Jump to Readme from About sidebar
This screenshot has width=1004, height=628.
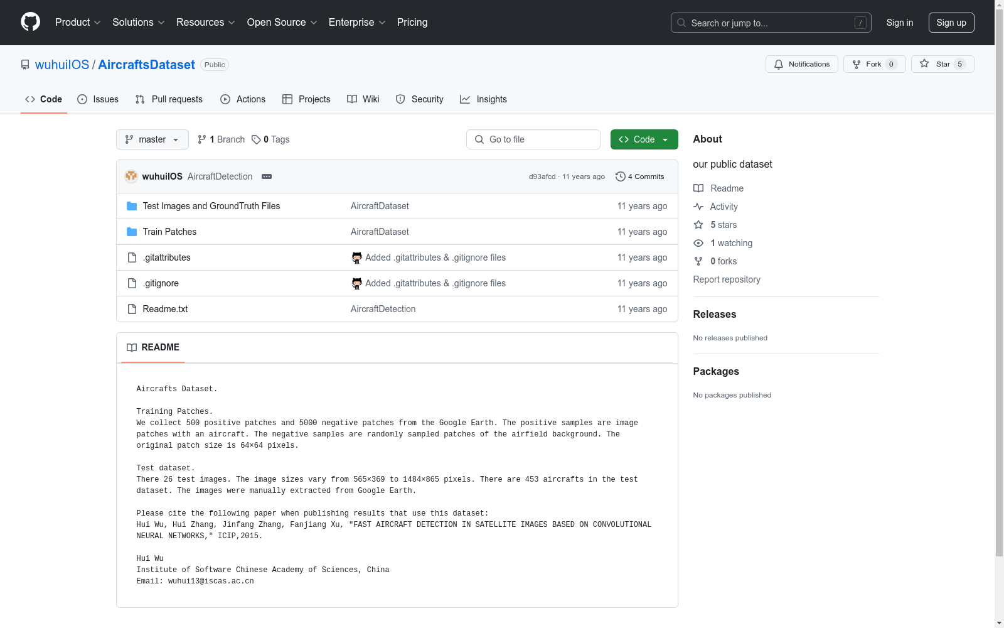(718, 188)
